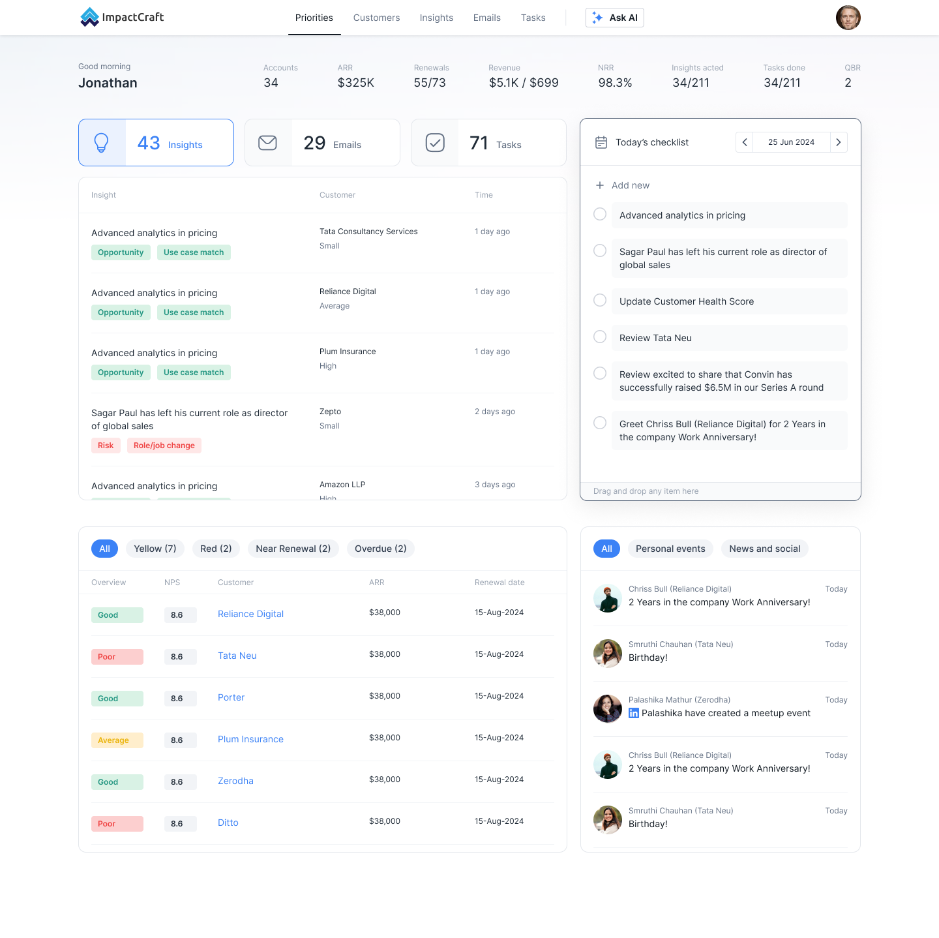
Task: Select the 43 Insights card
Action: (x=156, y=142)
